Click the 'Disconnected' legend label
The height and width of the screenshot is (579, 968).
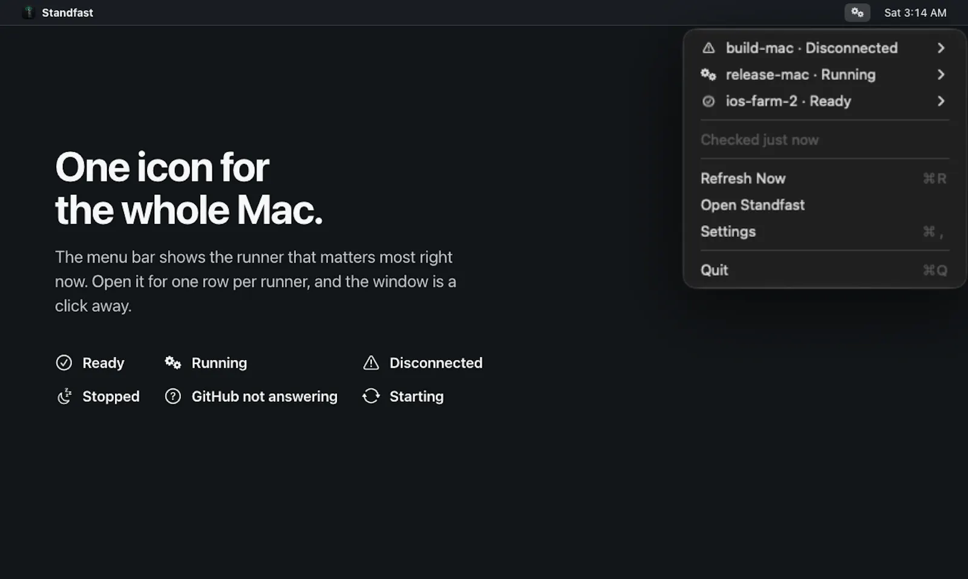(x=436, y=363)
